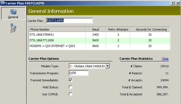Click the Help question mark button
Viewport: 181px width, 104px height.
(x=173, y=3)
